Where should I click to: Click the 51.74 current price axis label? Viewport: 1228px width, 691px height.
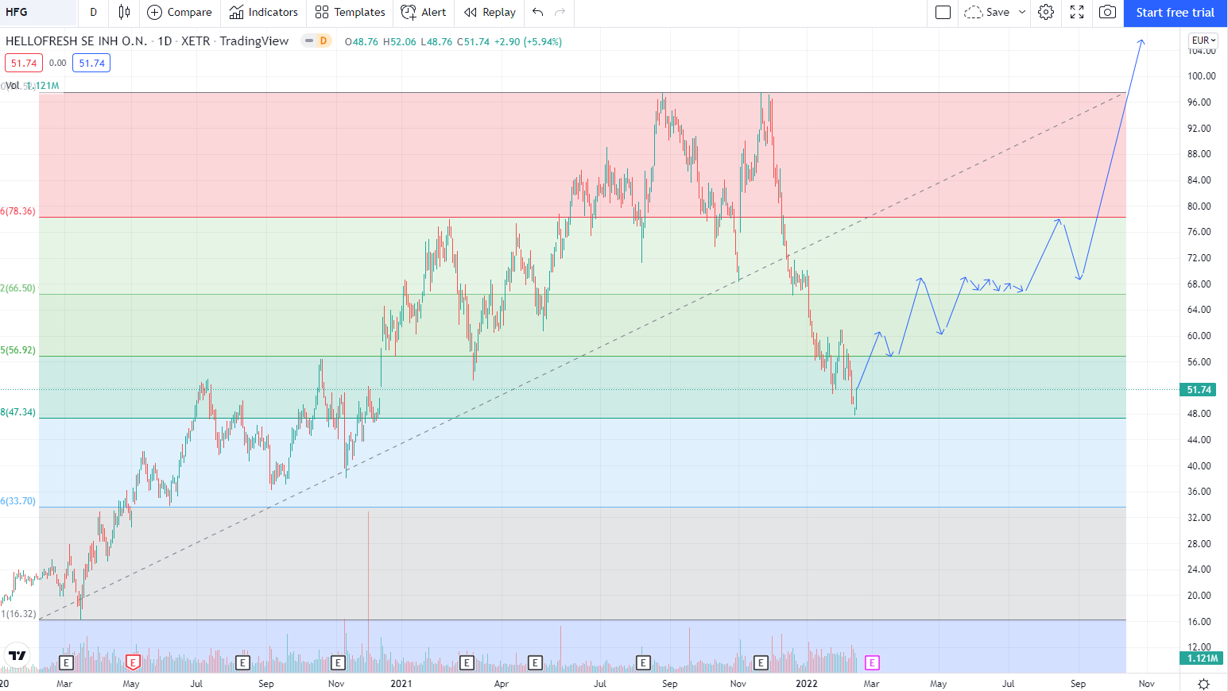click(x=1199, y=390)
